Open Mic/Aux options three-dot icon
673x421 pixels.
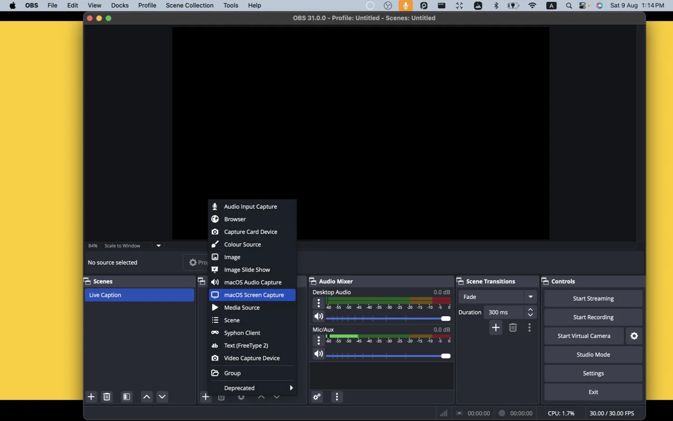click(319, 341)
